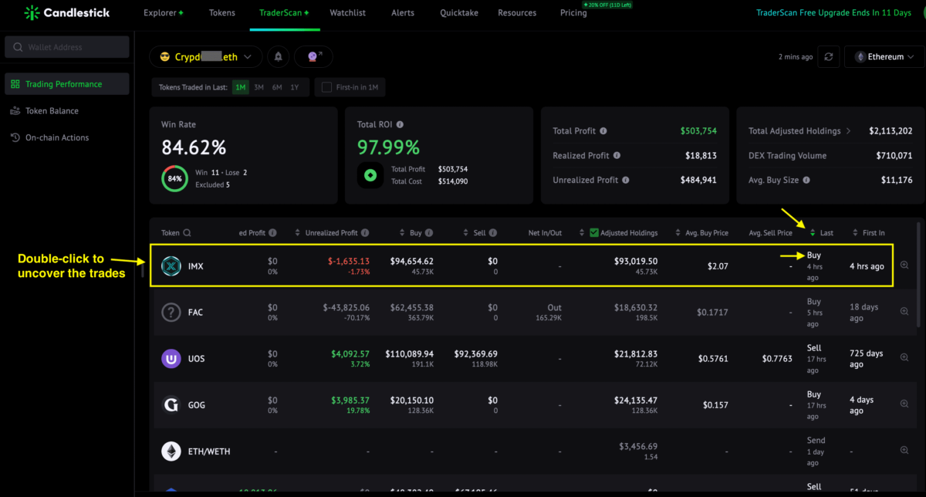Toggle the Adjusted Holdings checkbox
The height and width of the screenshot is (497, 926).
point(593,233)
